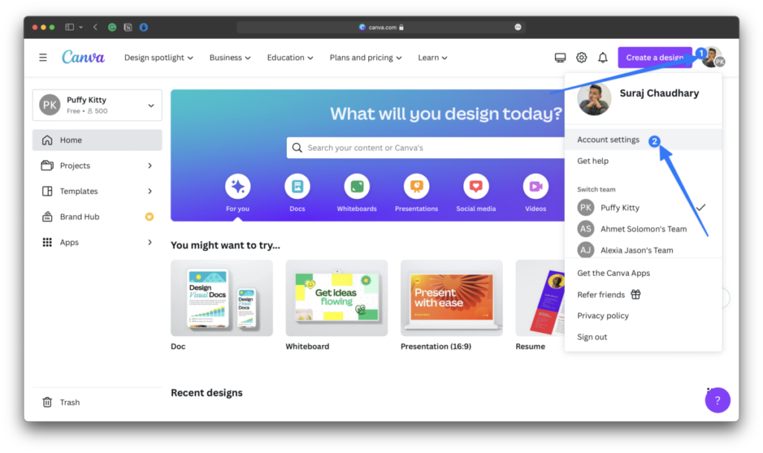Expand the Education menu
This screenshot has height=453, width=763.
point(290,57)
